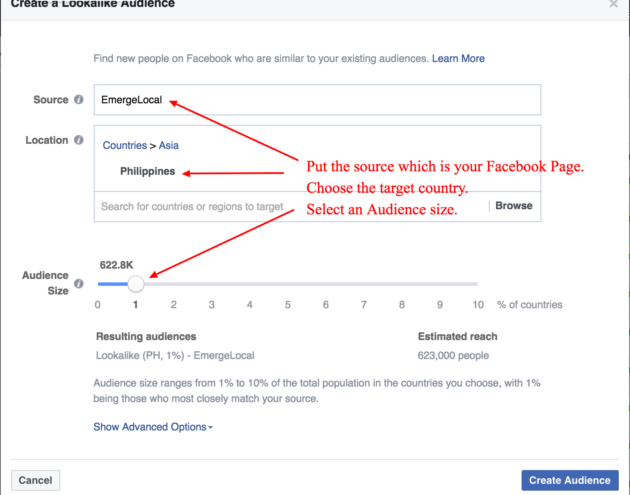This screenshot has width=630, height=495.
Task: Click the Create Audience button
Action: [x=570, y=480]
